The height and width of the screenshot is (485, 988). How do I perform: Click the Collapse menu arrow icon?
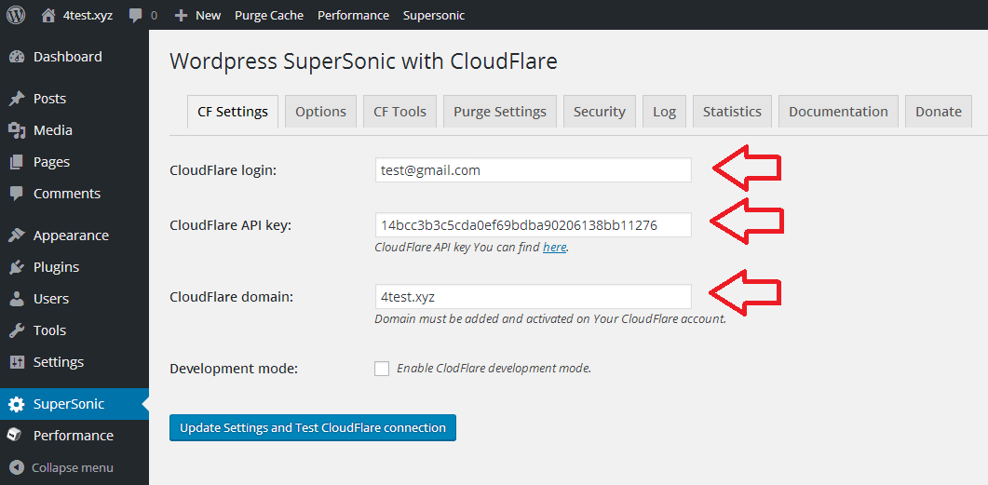pyautogui.click(x=18, y=467)
